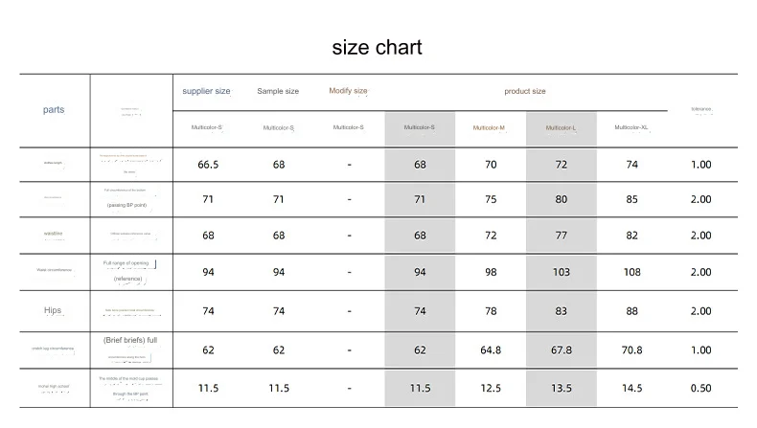Select the 'supplier size' column header
Viewport: 757px width, 428px height.
206,91
